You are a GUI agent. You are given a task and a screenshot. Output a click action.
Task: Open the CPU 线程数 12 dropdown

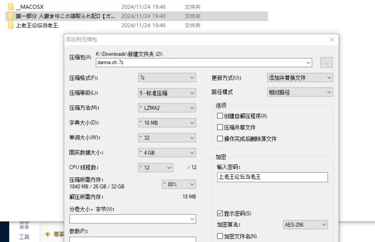(x=156, y=168)
